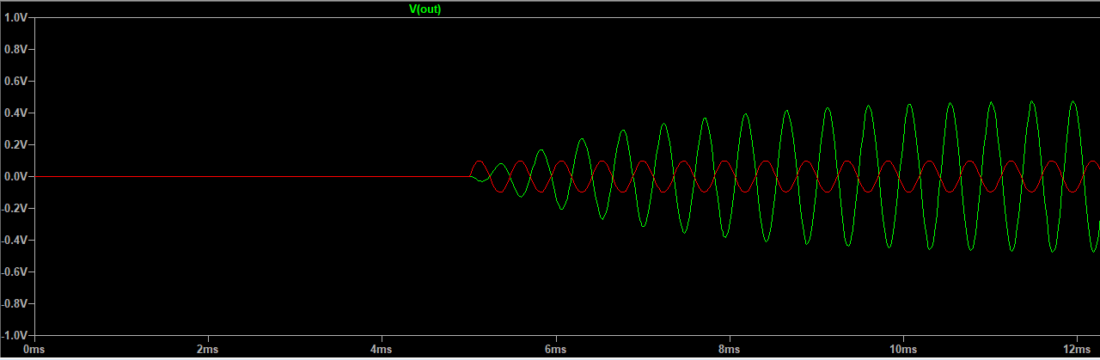
Task: Click the 4ms time axis label
Action: (x=382, y=350)
